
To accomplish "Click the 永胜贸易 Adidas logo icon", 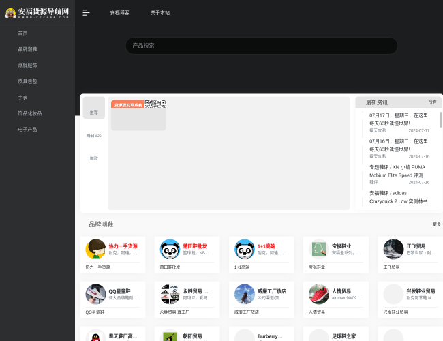I will [170, 294].
